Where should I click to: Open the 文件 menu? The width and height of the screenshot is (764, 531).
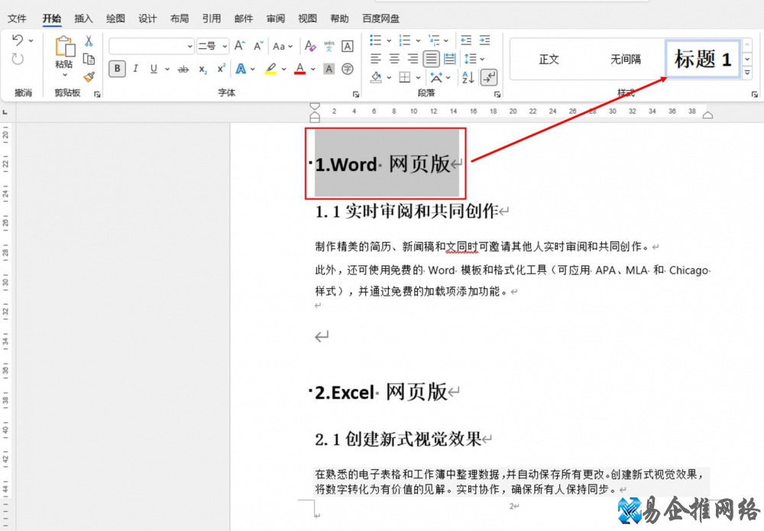tap(17, 18)
